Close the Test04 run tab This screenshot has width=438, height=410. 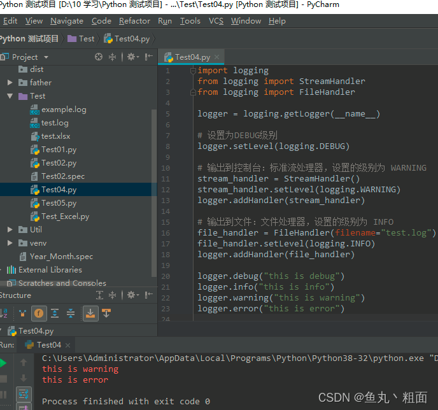click(67, 345)
